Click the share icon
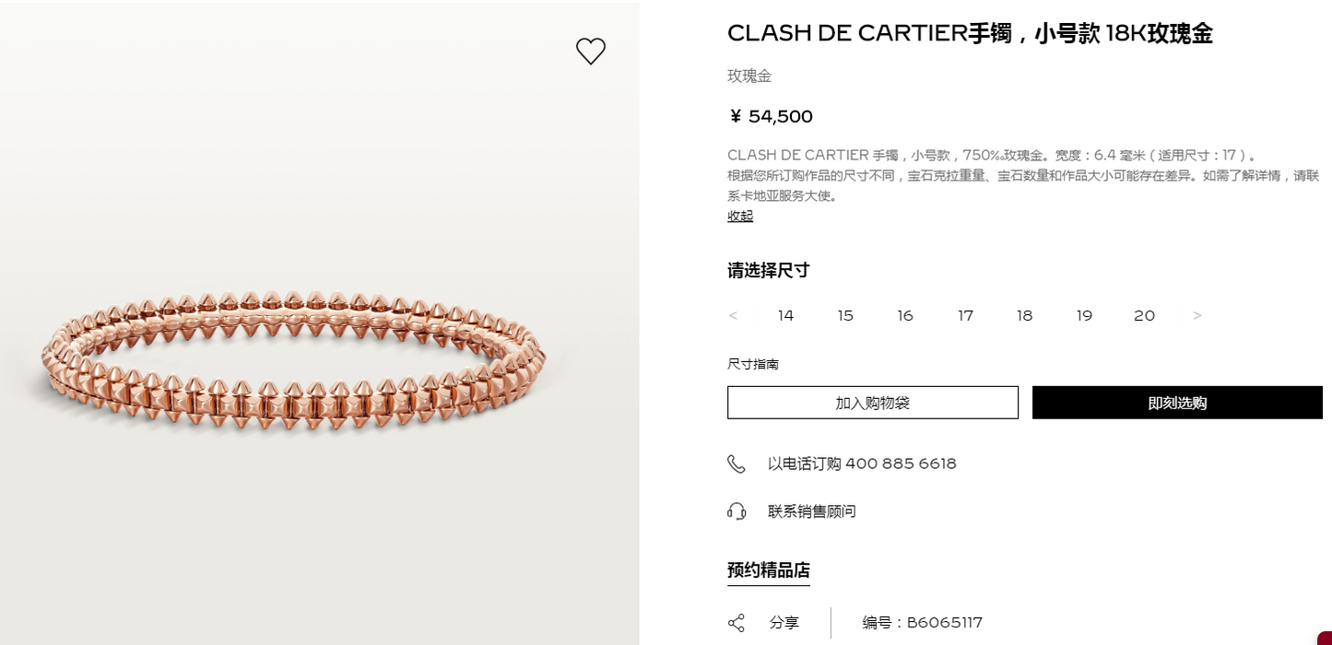 [x=737, y=623]
